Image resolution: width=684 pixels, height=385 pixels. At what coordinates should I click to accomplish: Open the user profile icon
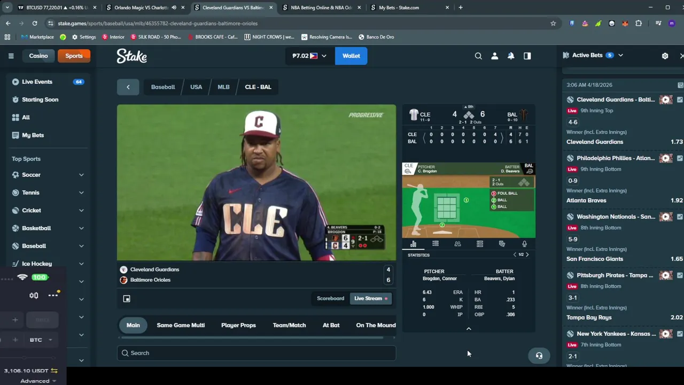click(495, 56)
